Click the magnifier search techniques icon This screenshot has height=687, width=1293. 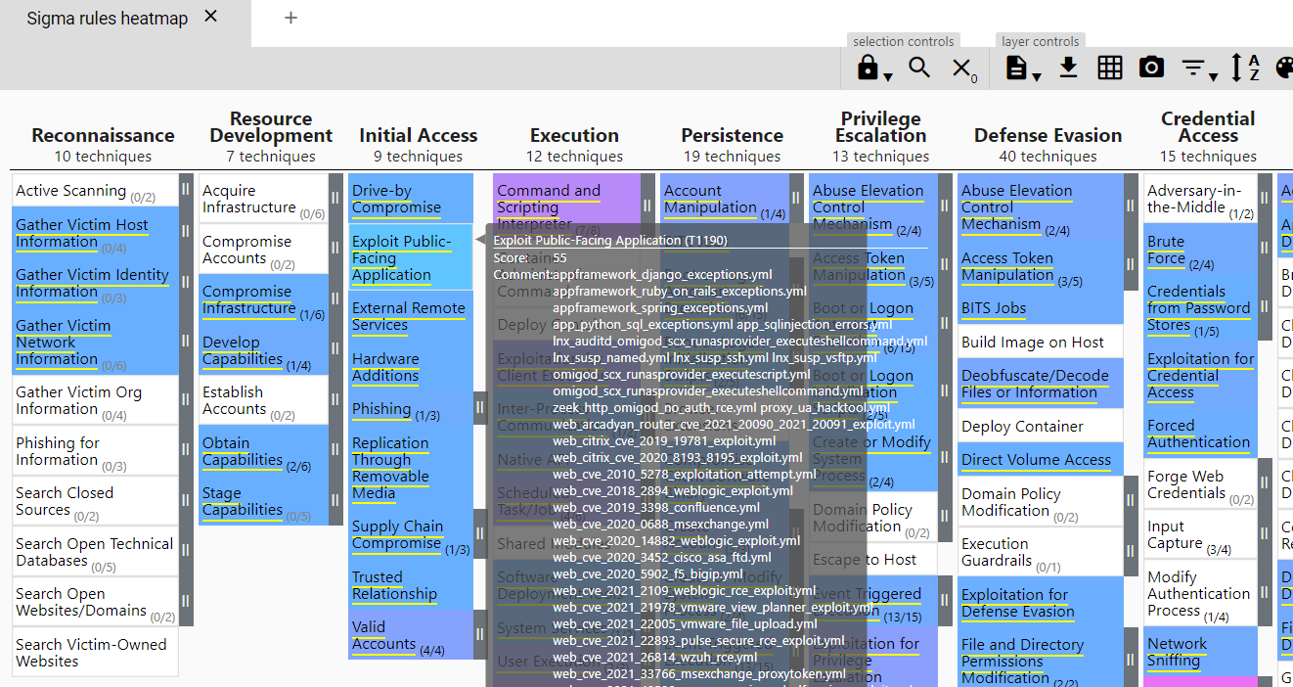pos(919,68)
